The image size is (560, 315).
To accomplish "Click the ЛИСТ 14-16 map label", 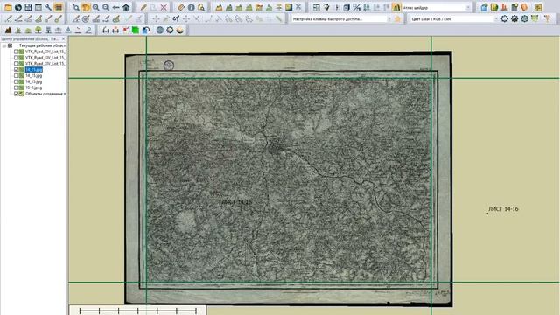I will [x=503, y=209].
